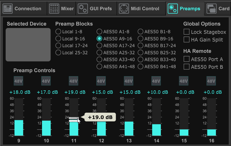Enable the Lock Stagebox checkbox

pos(186,32)
